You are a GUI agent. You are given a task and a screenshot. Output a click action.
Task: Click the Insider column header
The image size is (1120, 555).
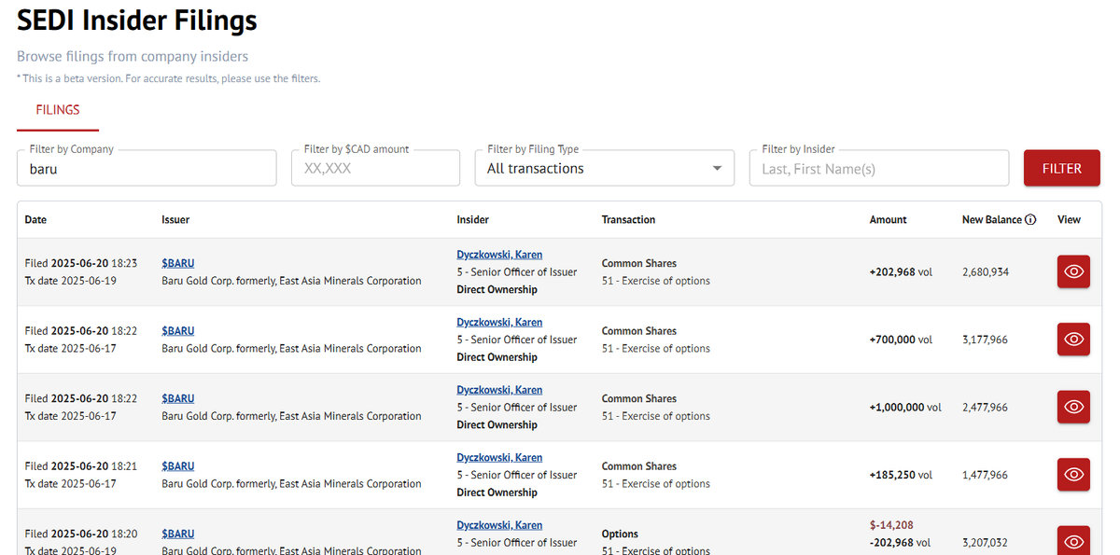tap(472, 220)
